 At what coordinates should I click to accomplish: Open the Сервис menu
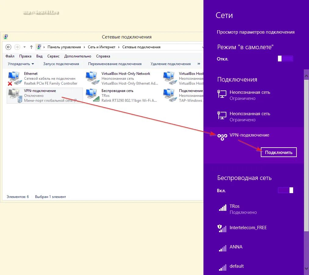tap(53, 56)
